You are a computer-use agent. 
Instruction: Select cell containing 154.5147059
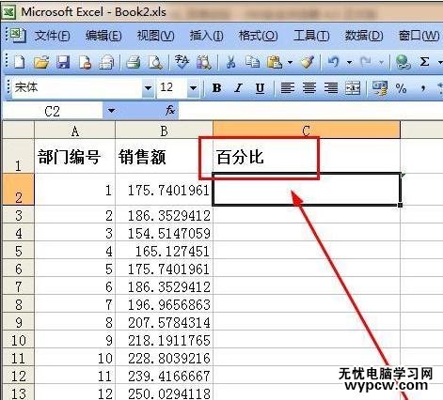[164, 233]
